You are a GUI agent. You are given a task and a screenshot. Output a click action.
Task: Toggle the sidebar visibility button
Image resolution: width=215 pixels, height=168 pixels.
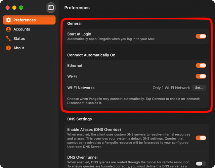[x=51, y=7]
